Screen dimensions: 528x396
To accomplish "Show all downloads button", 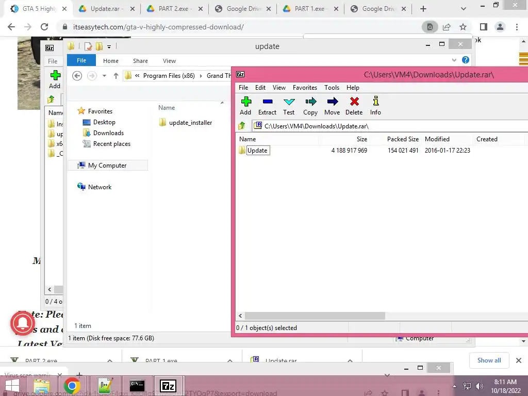I will point(489,360).
